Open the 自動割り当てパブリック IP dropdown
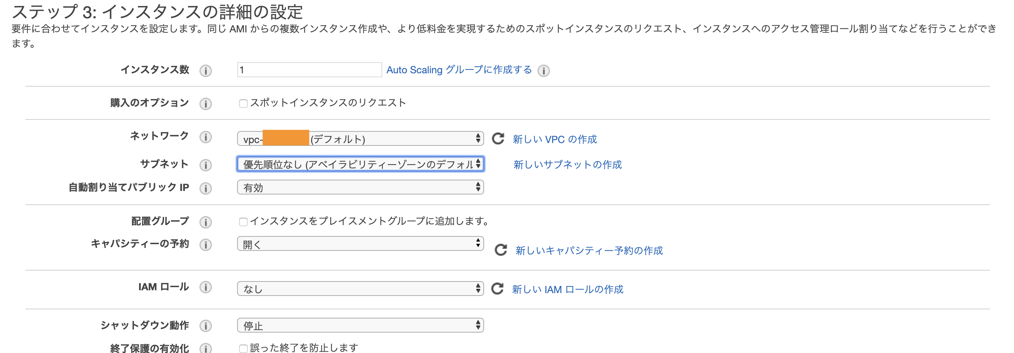1014x353 pixels. coord(360,187)
